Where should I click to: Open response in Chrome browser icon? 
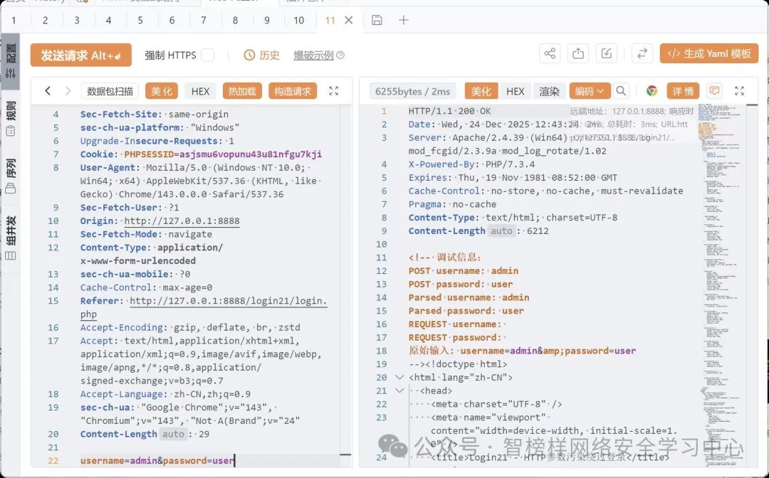[x=652, y=90]
